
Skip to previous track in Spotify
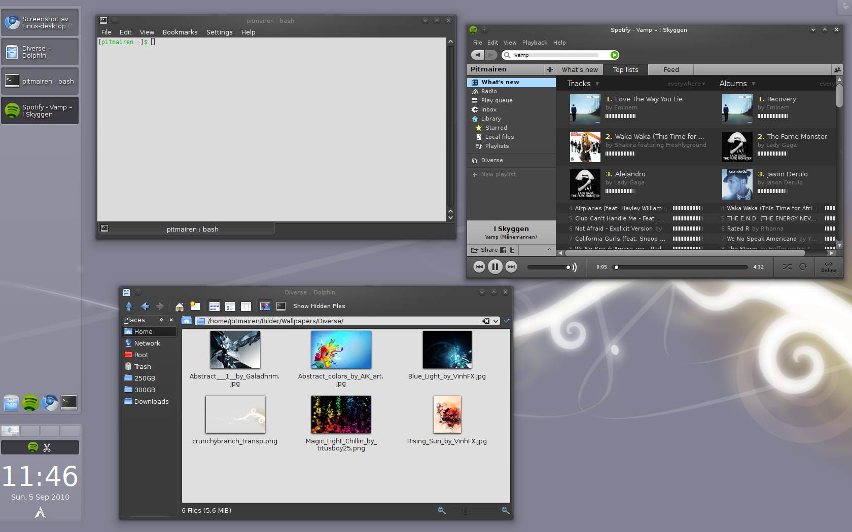(x=479, y=267)
